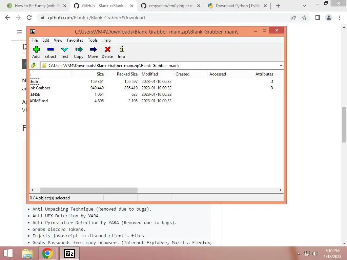Switch to the Download Python tab
Screen dimensions: 347x260
238,6
